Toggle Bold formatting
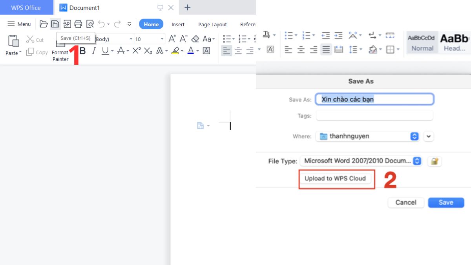 82,51
